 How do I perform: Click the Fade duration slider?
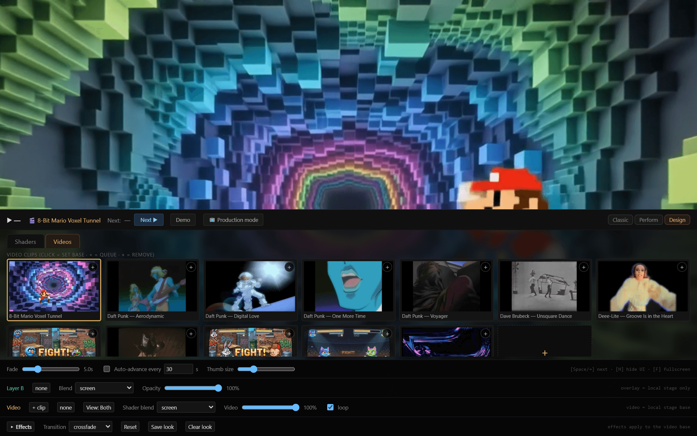51,369
